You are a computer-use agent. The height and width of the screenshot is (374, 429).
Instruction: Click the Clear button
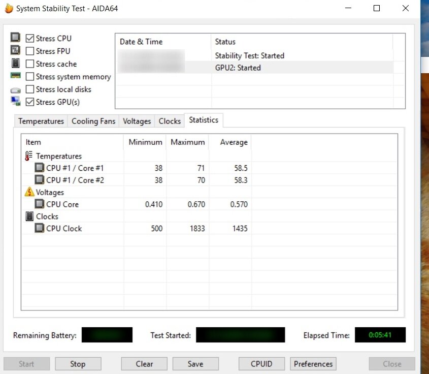pos(144,364)
